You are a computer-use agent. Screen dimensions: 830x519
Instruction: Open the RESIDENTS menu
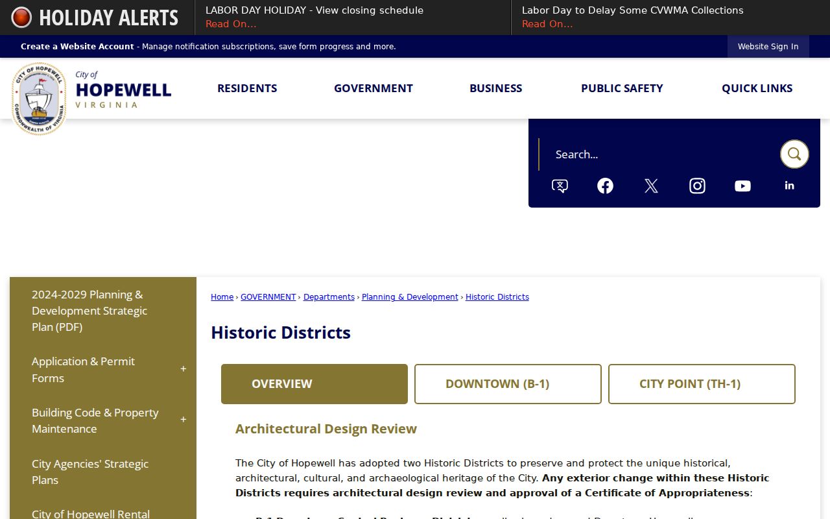(x=247, y=88)
